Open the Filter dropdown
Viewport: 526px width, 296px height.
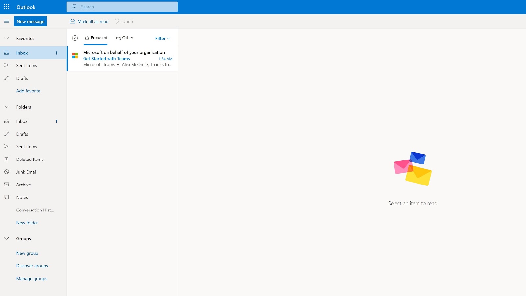click(163, 38)
